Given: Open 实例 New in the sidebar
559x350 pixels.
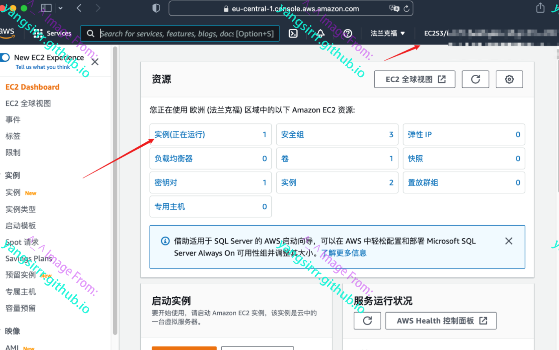Looking at the screenshot, I should click(21, 193).
